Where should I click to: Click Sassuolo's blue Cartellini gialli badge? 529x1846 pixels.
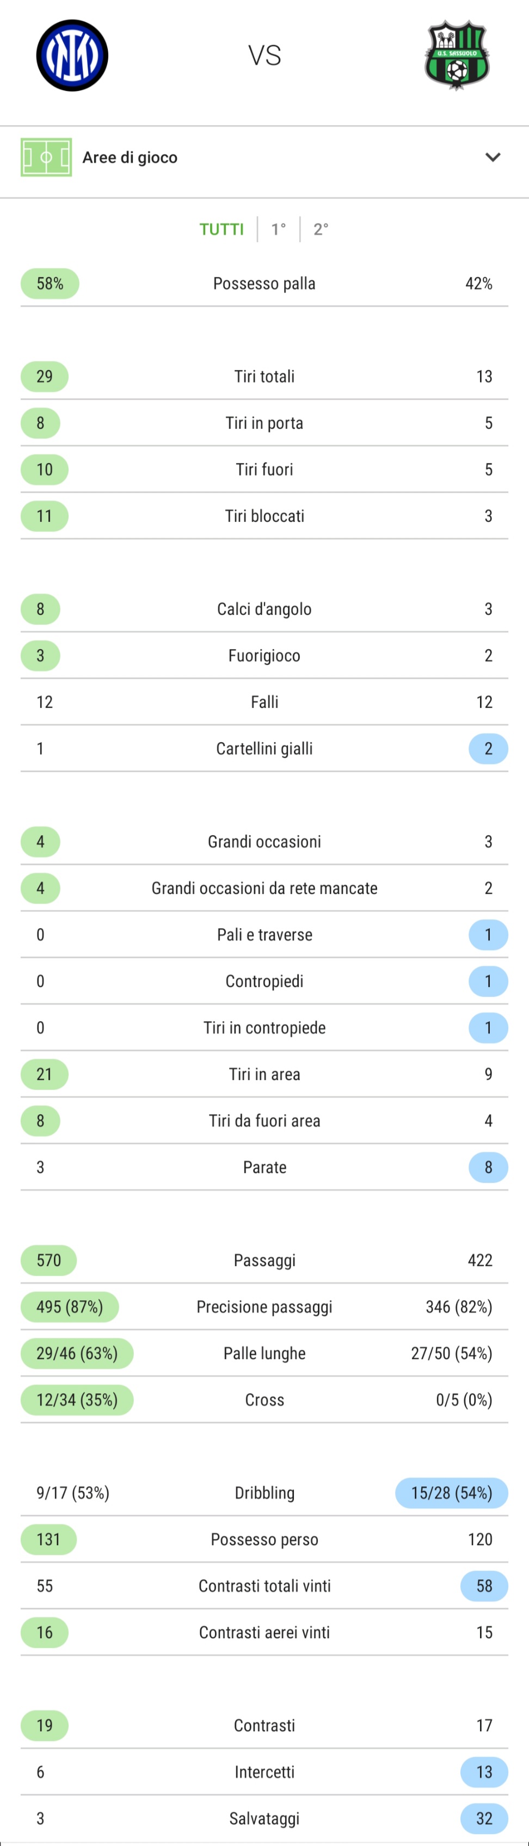click(488, 749)
